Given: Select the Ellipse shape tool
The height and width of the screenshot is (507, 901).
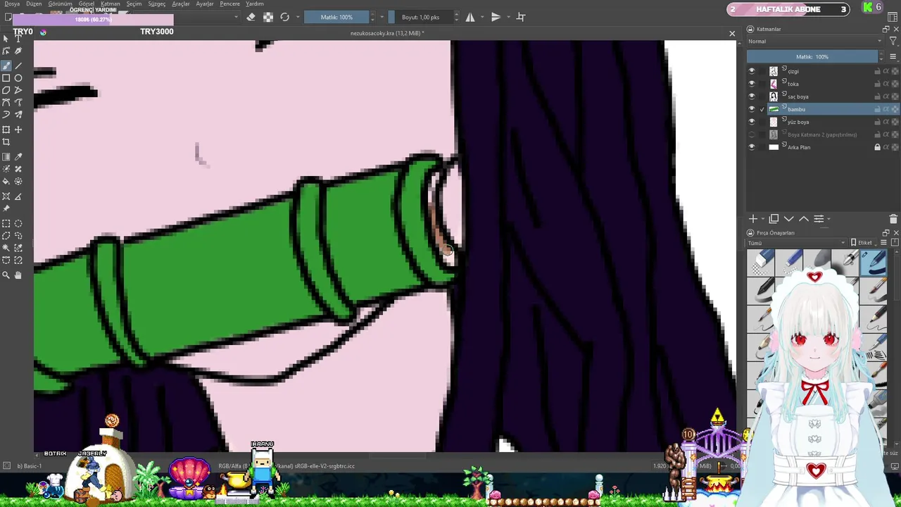Looking at the screenshot, I should [18, 78].
